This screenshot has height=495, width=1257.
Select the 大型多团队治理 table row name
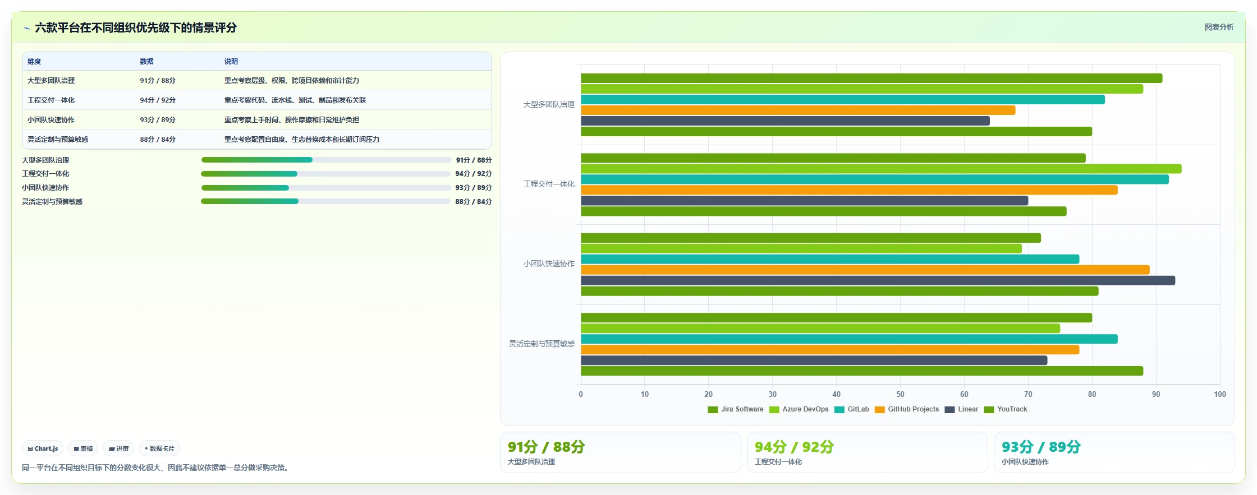(51, 81)
